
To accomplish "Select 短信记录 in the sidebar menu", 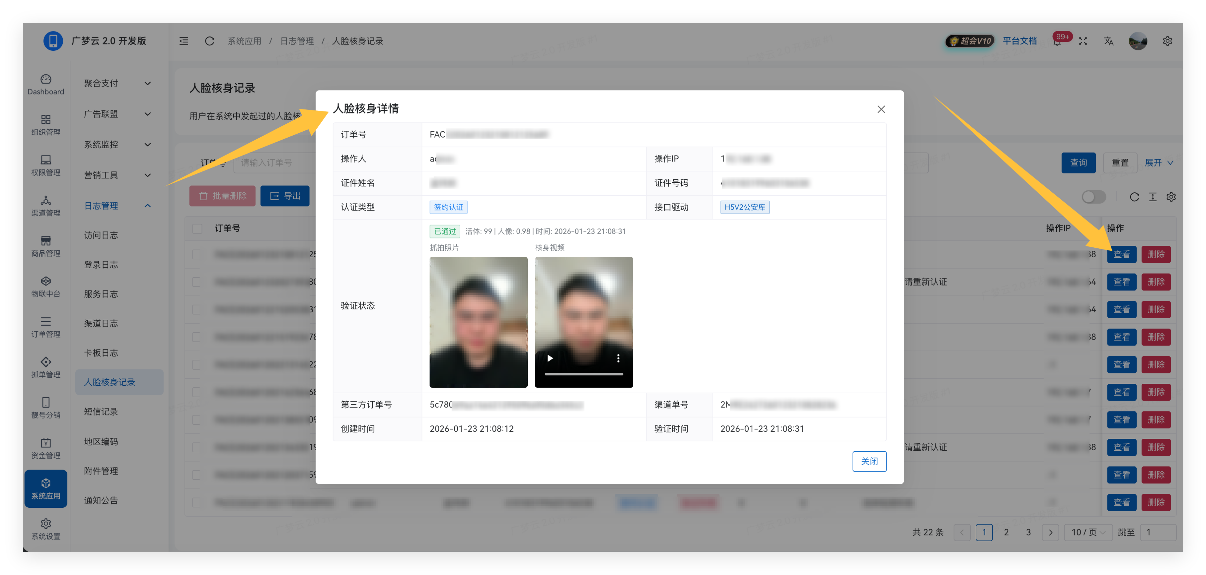I will coord(101,412).
